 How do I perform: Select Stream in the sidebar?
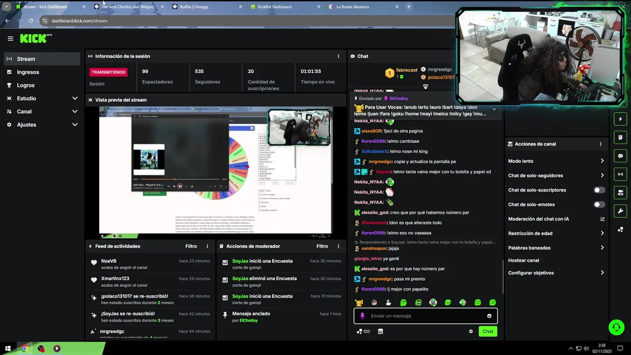pos(42,59)
